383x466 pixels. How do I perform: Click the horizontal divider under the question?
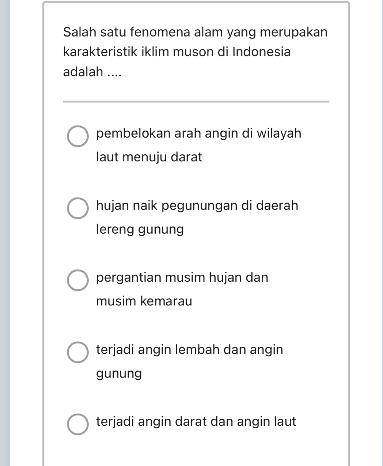point(196,102)
